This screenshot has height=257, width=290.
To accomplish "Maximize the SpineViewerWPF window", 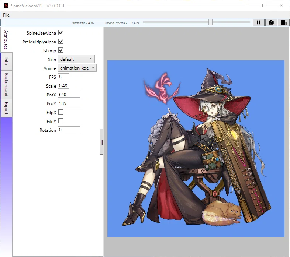I will pyautogui.click(x=264, y=6).
